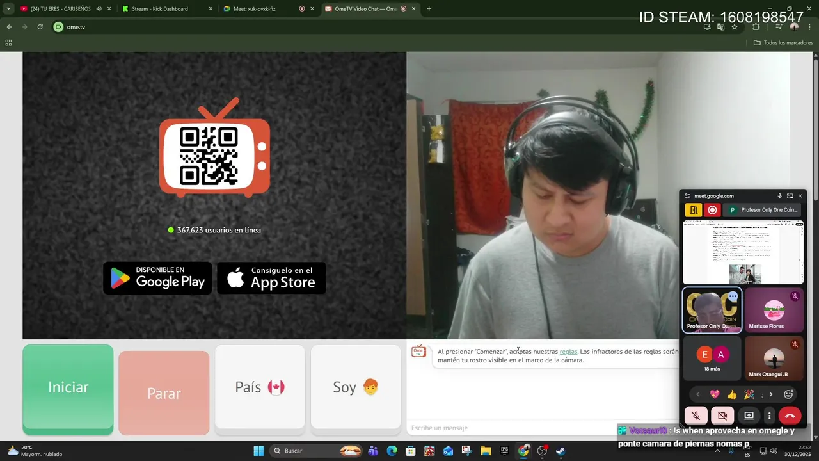819x461 pixels.
Task: Open the tab search dropdown
Action: click(x=8, y=9)
